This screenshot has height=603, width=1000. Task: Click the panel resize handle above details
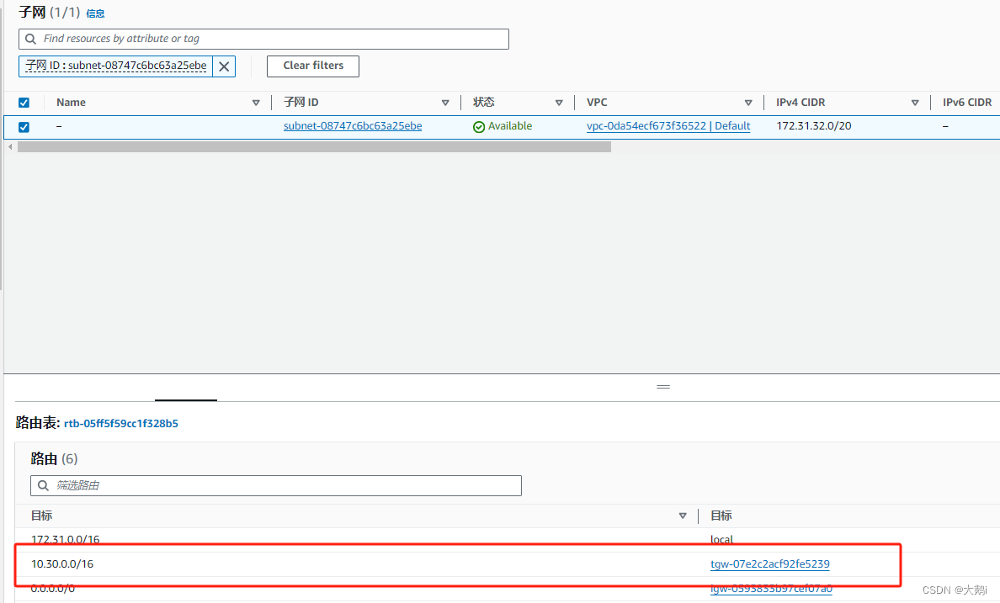pos(663,387)
